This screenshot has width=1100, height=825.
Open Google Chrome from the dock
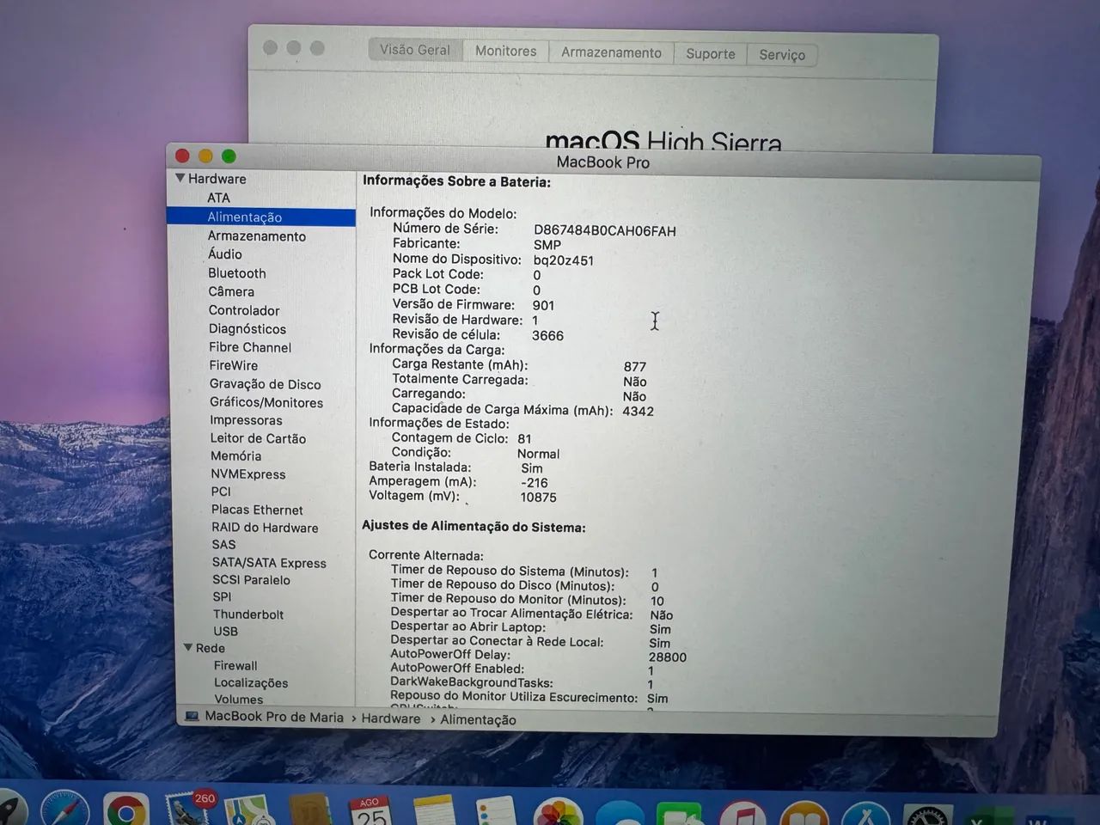[x=126, y=810]
